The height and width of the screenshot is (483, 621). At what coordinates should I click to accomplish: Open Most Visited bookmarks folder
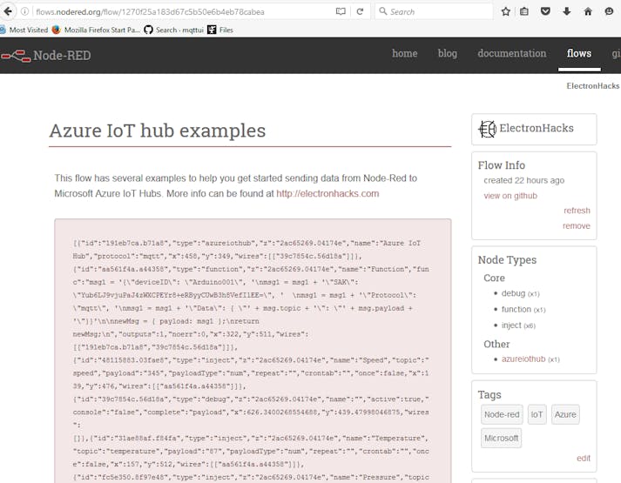(24, 30)
